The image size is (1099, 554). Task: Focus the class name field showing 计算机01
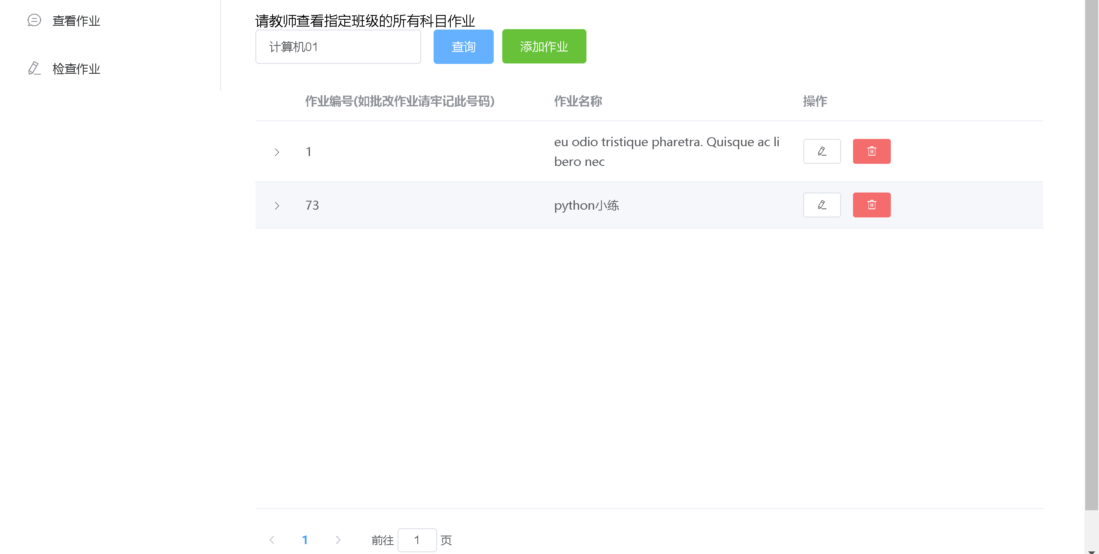tap(338, 47)
